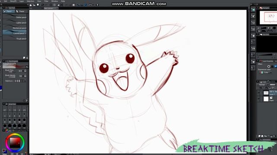The image size is (277, 155).
Task: Open the Help menu
Action: coord(63,1)
